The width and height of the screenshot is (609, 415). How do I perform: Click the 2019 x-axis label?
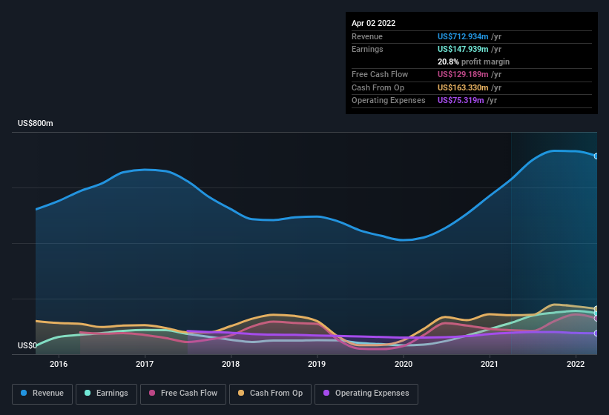317,364
